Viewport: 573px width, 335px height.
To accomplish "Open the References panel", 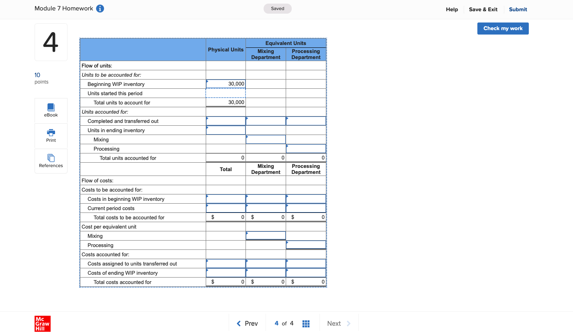I will (x=51, y=161).
